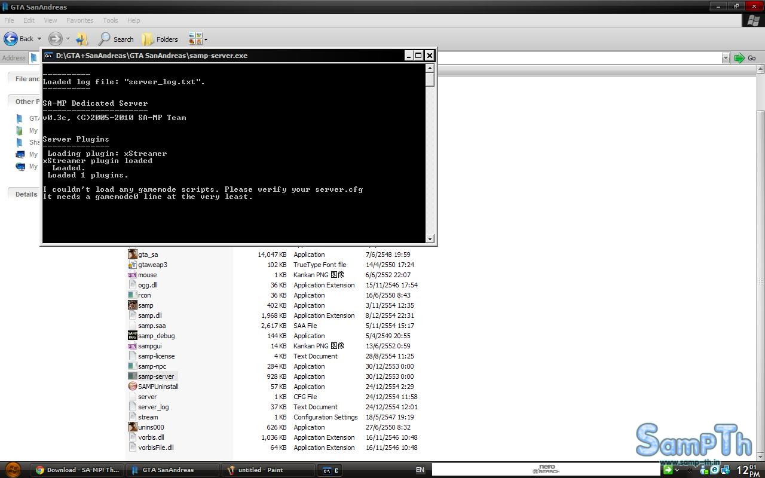765x478 pixels.
Task: Select the gta_sa application icon
Action: 132,255
